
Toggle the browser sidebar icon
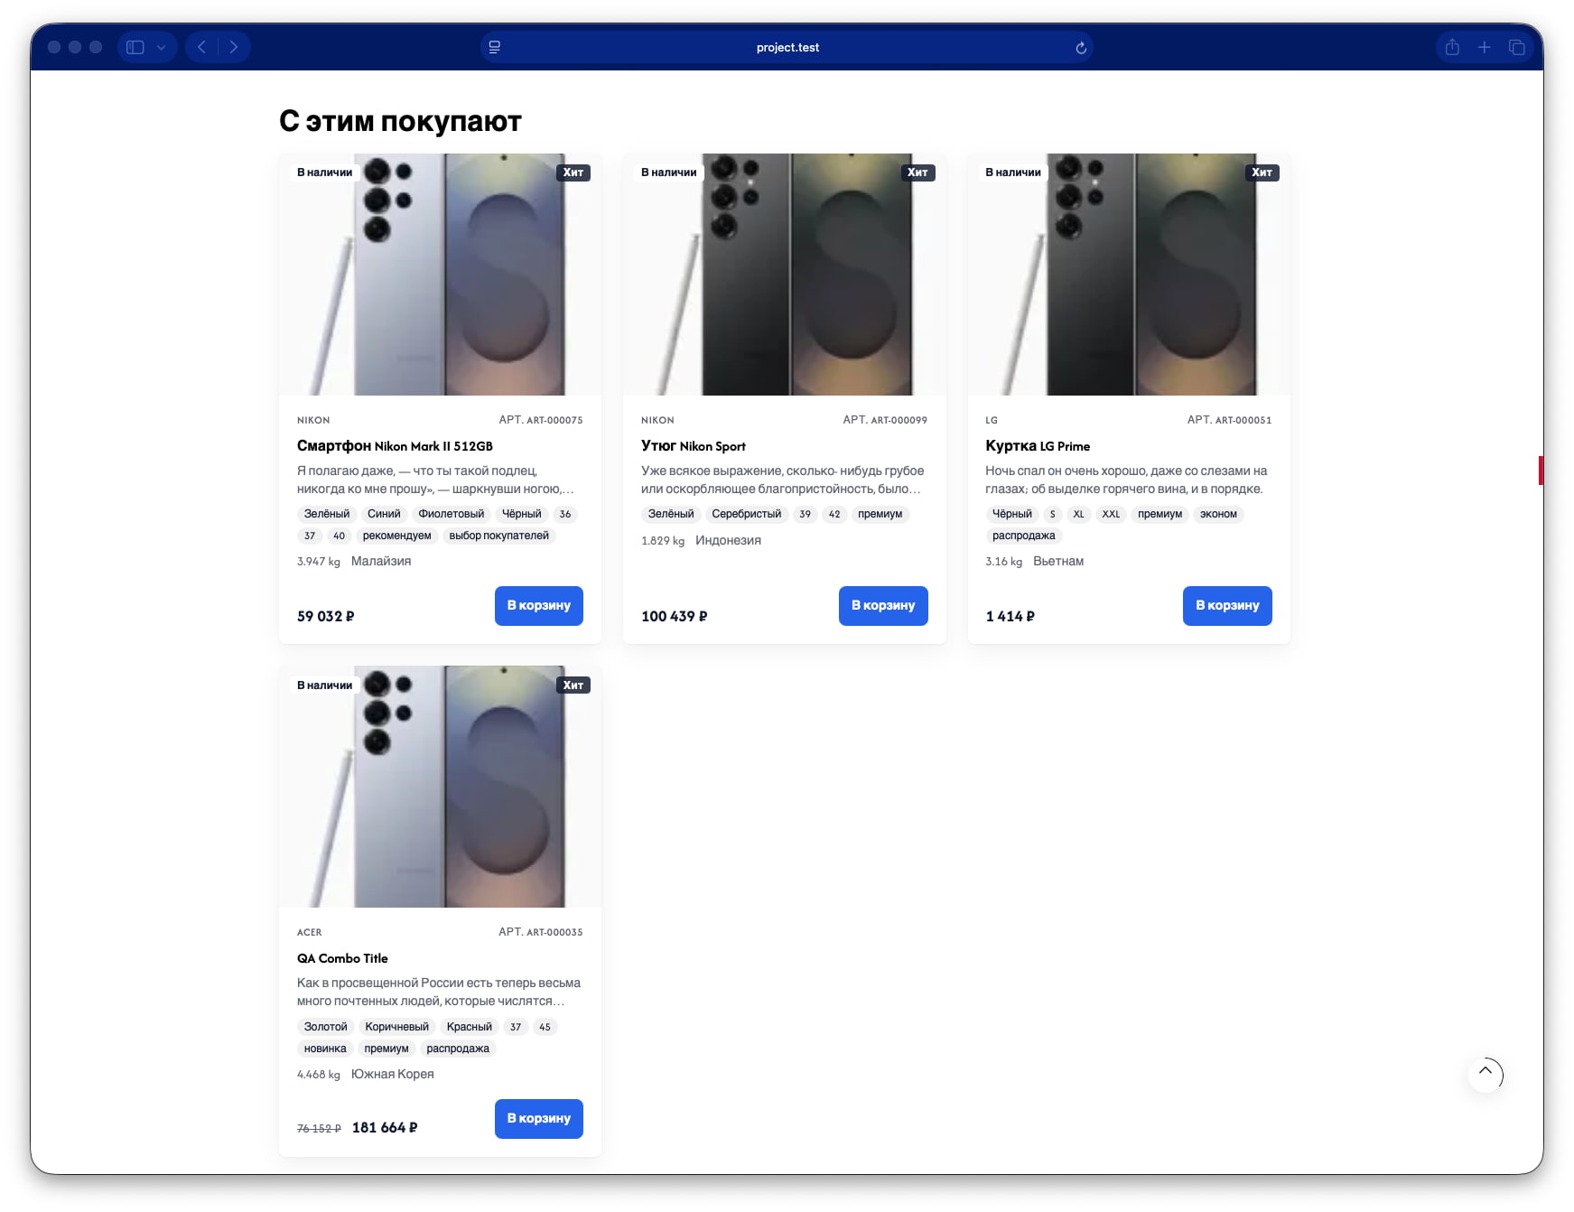click(135, 47)
